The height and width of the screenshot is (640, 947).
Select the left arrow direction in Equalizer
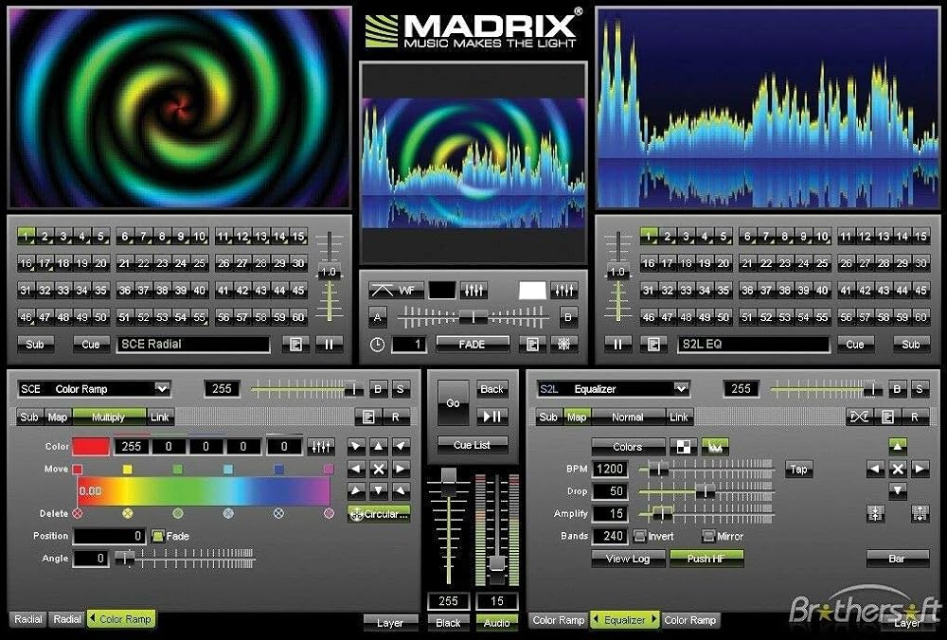tap(876, 469)
